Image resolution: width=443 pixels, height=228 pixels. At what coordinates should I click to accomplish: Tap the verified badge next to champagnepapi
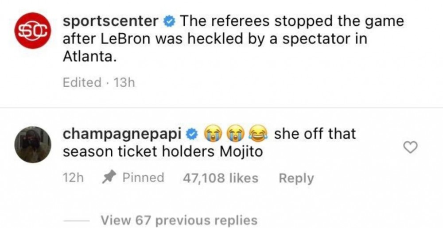click(192, 135)
